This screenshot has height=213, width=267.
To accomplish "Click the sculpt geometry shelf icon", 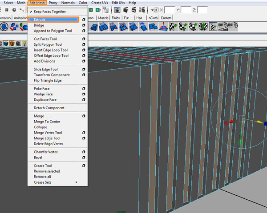I will 163,27.
